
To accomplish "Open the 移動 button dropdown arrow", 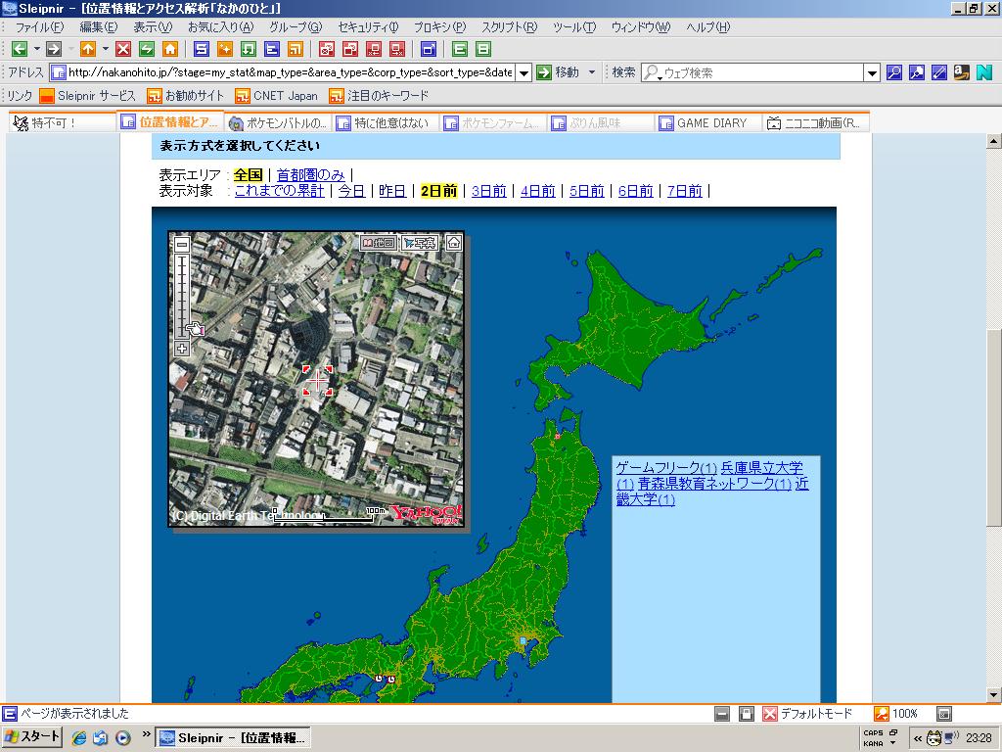I will click(592, 72).
